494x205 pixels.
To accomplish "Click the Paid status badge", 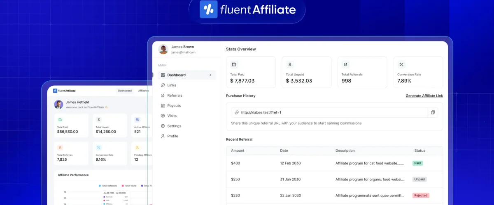I will point(417,163).
